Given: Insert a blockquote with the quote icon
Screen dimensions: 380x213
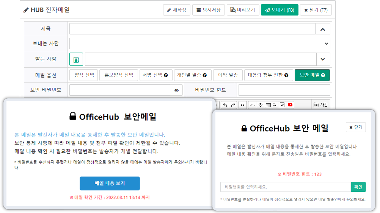Looking at the screenshot, I should tap(242, 105).
